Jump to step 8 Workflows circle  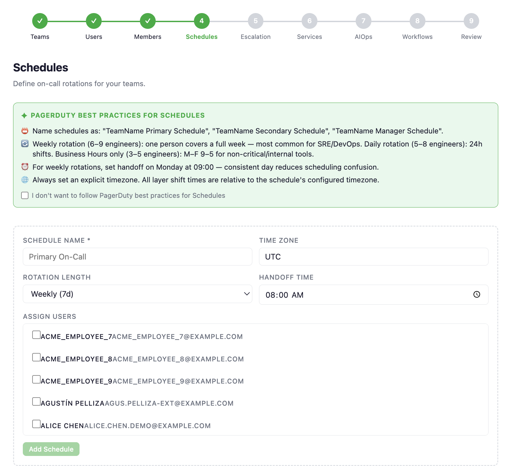click(x=417, y=21)
